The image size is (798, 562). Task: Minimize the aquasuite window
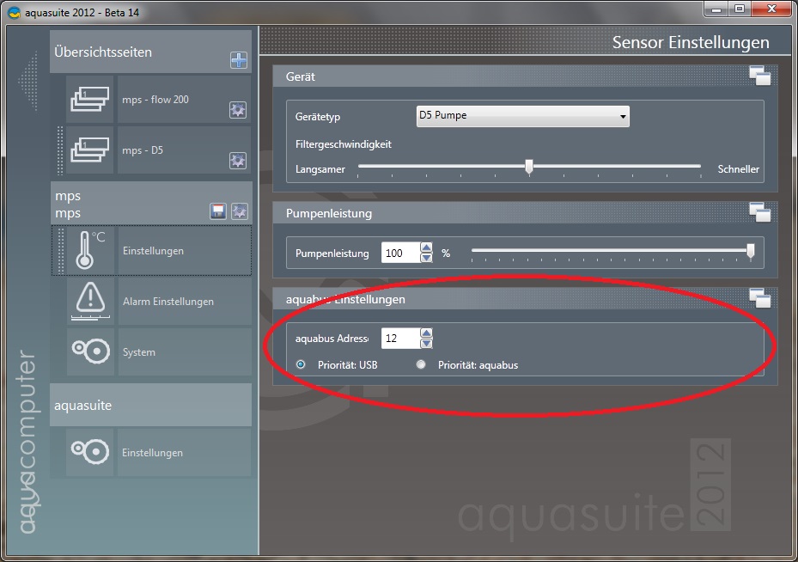coord(716,9)
